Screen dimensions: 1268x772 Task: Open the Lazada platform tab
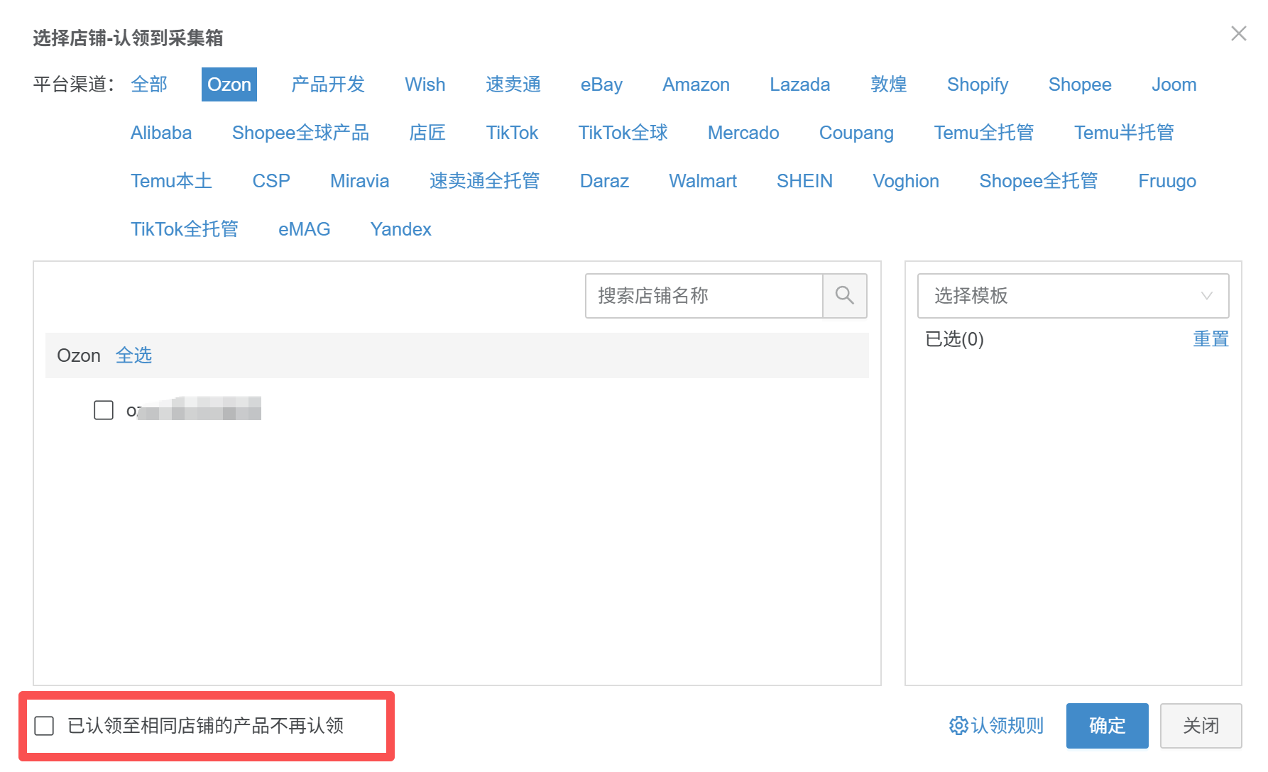point(800,84)
